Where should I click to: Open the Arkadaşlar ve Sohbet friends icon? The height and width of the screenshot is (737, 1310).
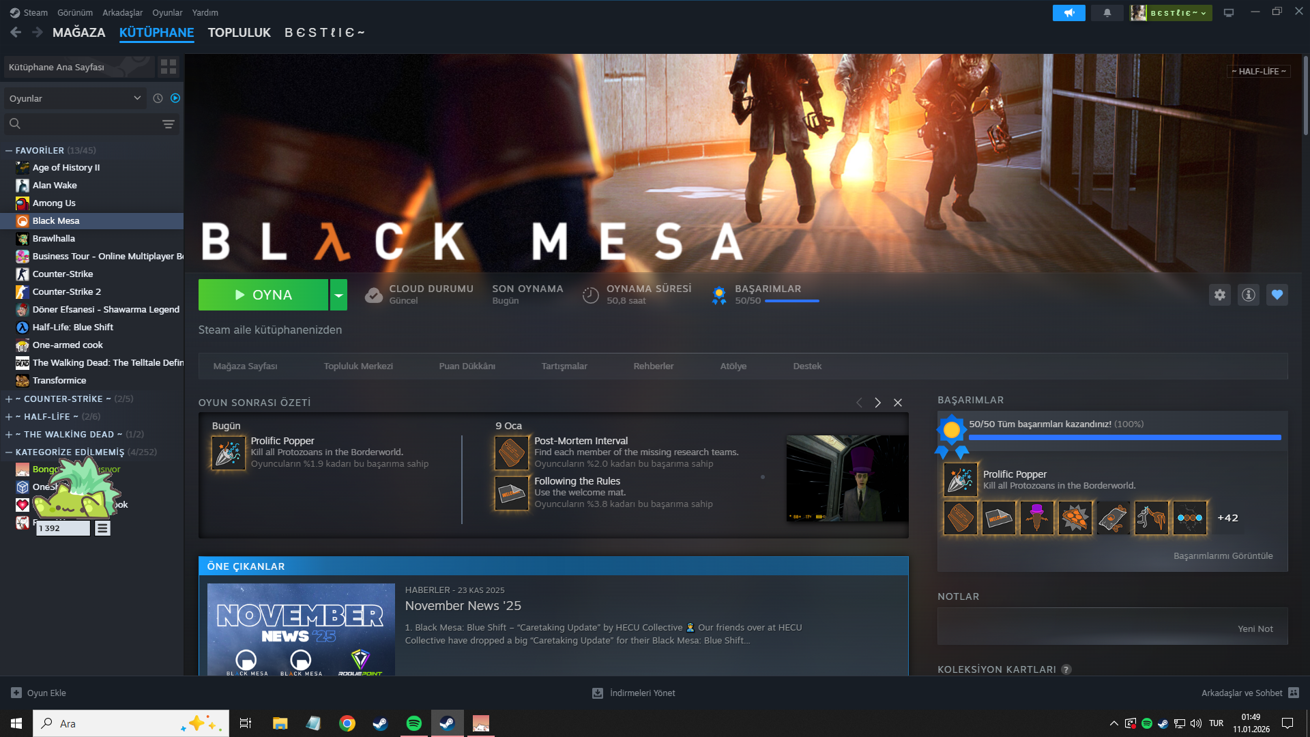click(x=1294, y=693)
